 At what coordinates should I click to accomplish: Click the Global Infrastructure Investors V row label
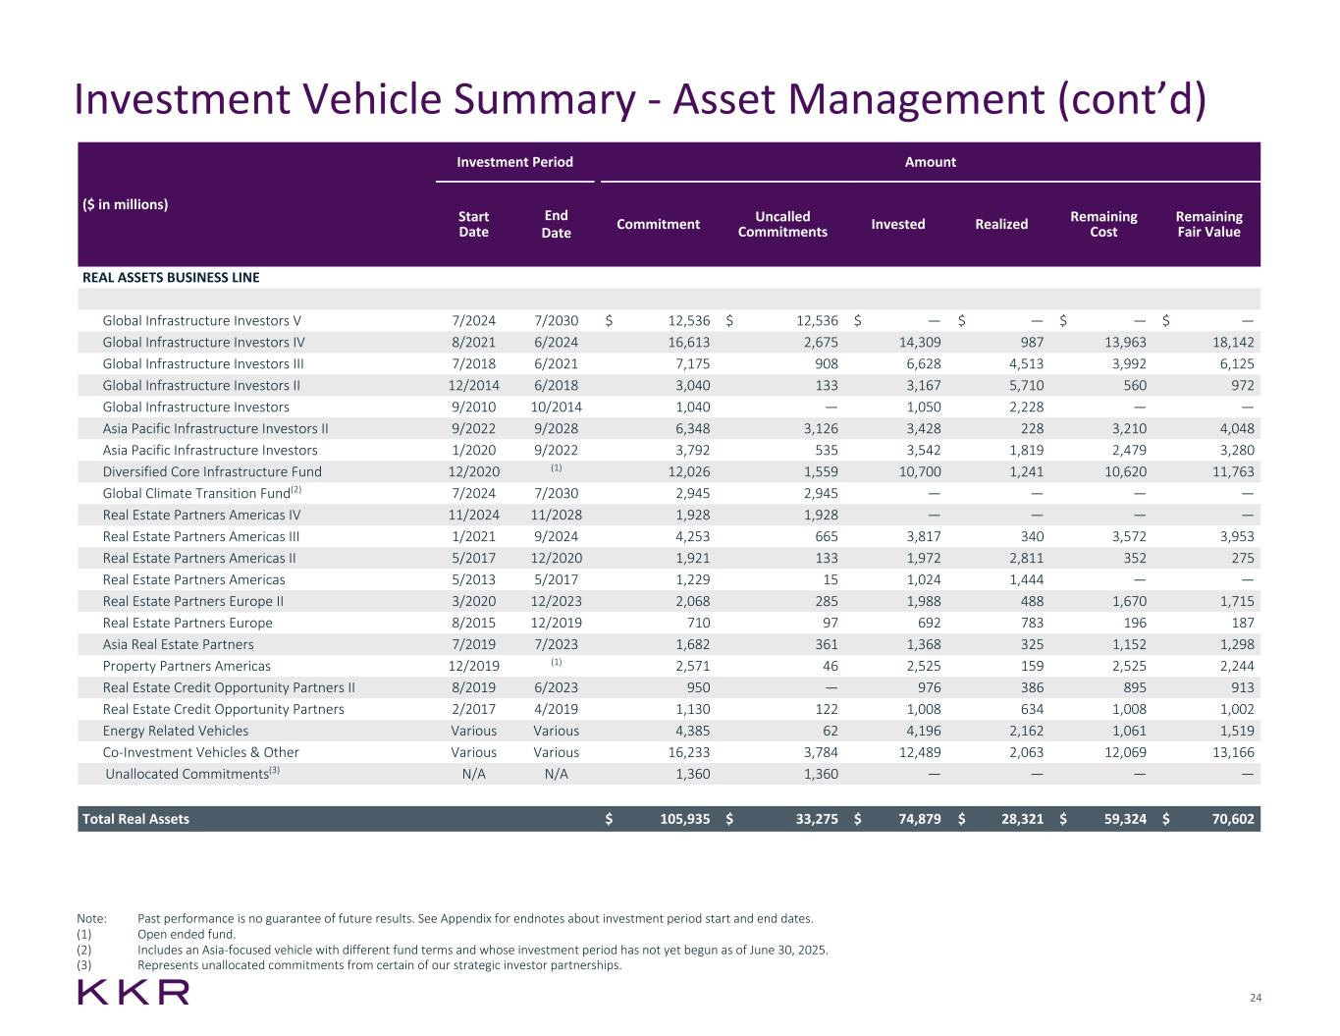201,321
